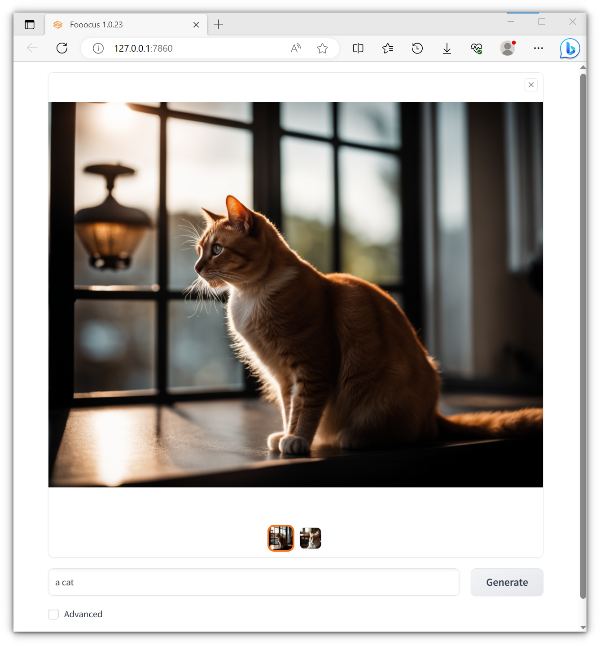View site information in the address bar

[x=98, y=48]
